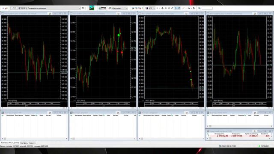
Task: Expand the text tool options arrow
Action: 191,8
